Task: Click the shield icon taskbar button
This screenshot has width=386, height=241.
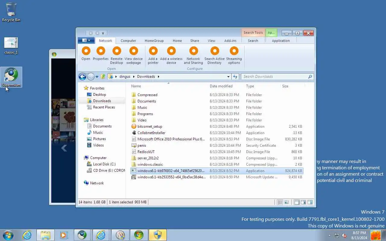Action: [x=158, y=235]
